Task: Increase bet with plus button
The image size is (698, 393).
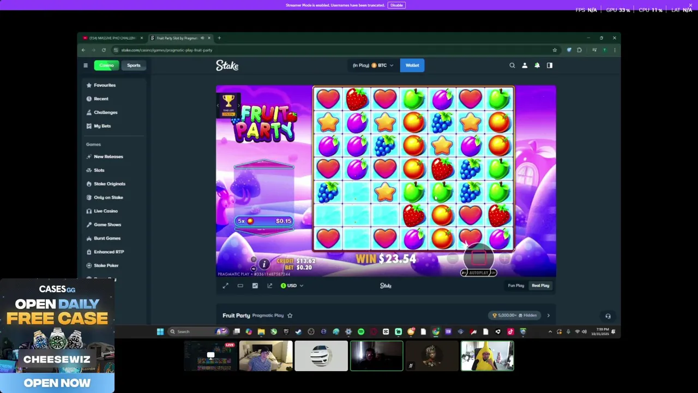Action: coord(504,259)
